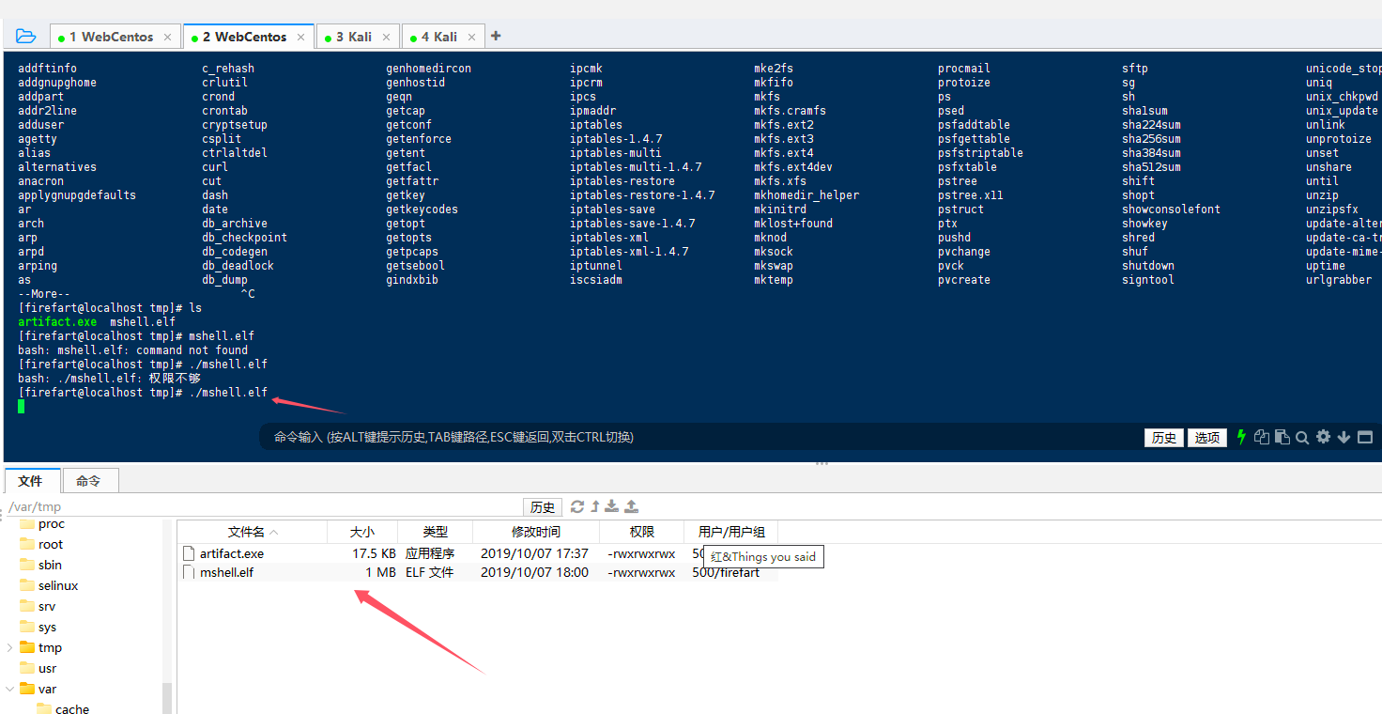The width and height of the screenshot is (1382, 714).
Task: Refresh the file list
Action: [x=577, y=506]
